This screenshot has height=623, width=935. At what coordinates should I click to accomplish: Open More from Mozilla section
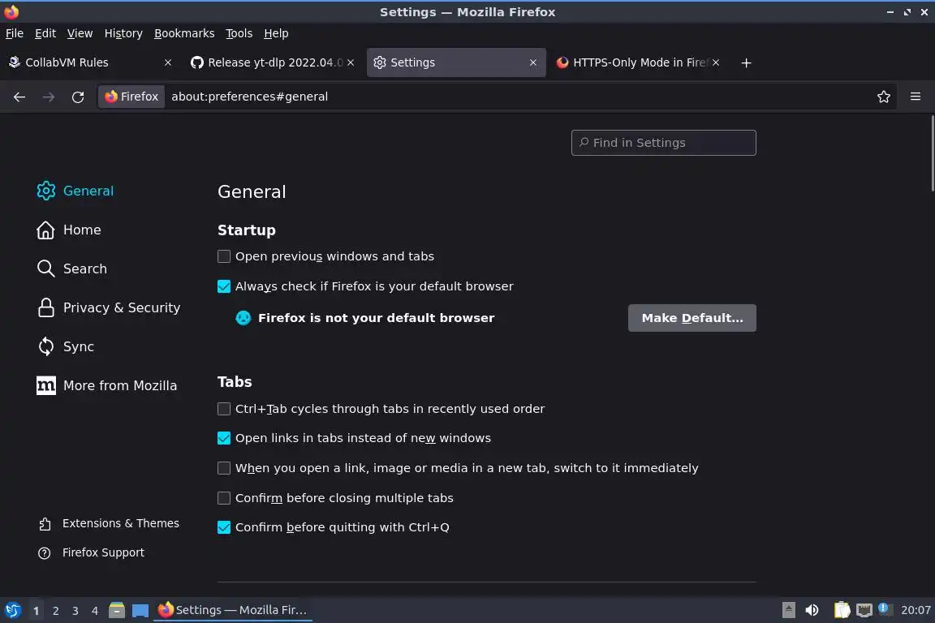107,385
